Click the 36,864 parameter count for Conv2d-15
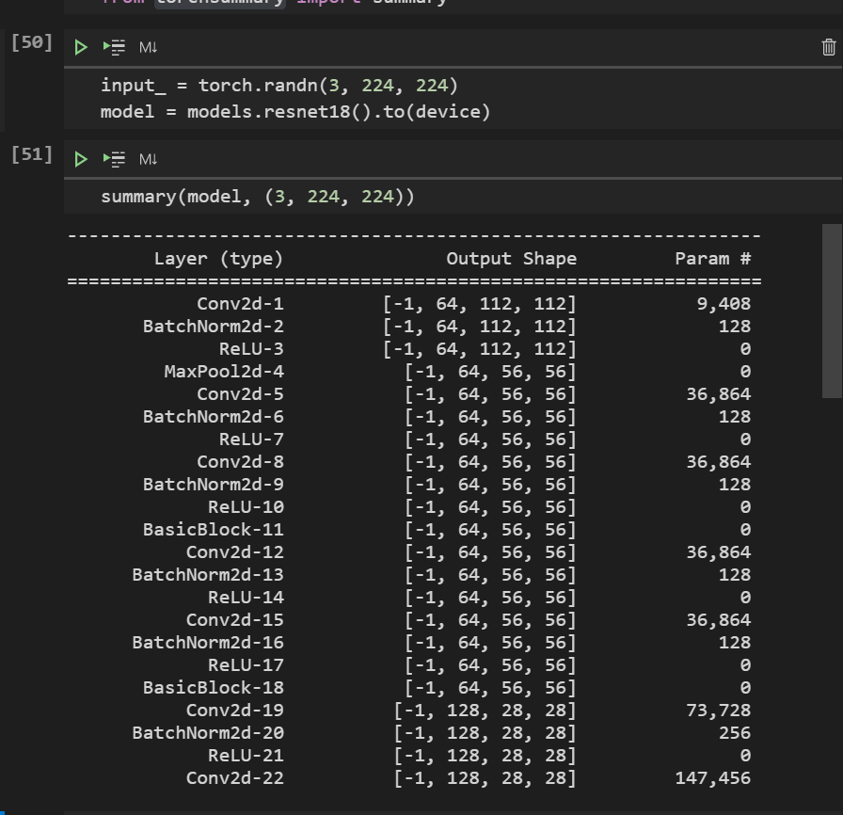Viewport: 843px width, 815px height. [718, 620]
